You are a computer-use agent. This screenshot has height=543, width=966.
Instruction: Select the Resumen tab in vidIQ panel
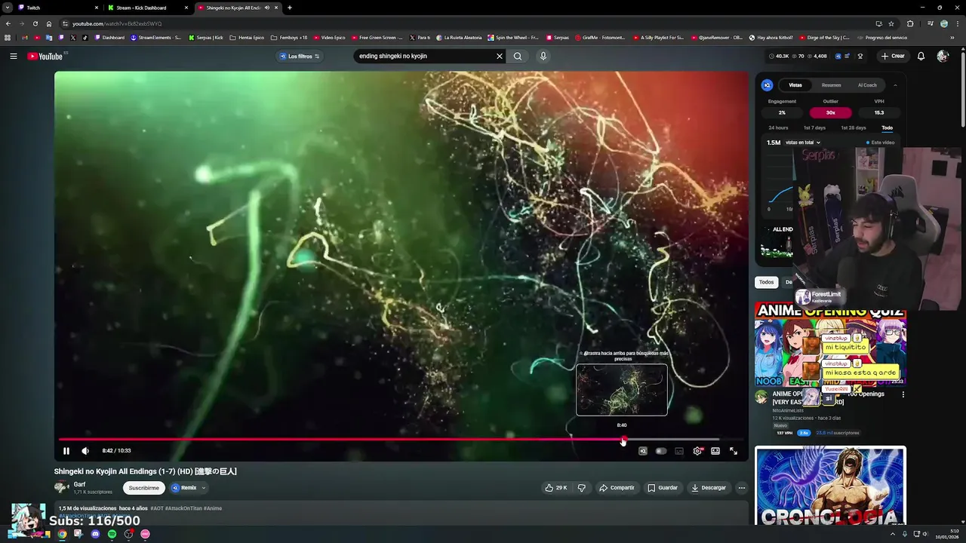pyautogui.click(x=831, y=85)
